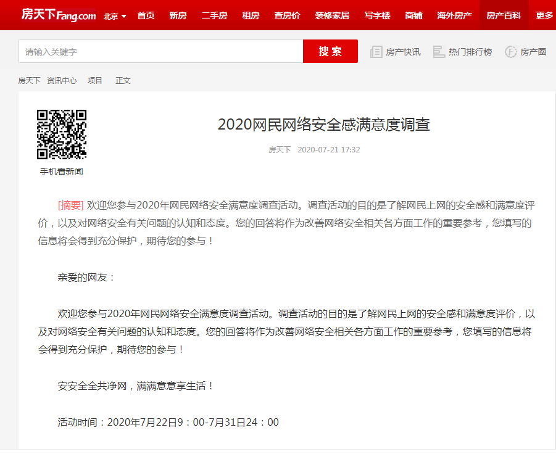This screenshot has width=556, height=459.
Task: Open the 热门排行榜 link
Action: click(x=470, y=52)
